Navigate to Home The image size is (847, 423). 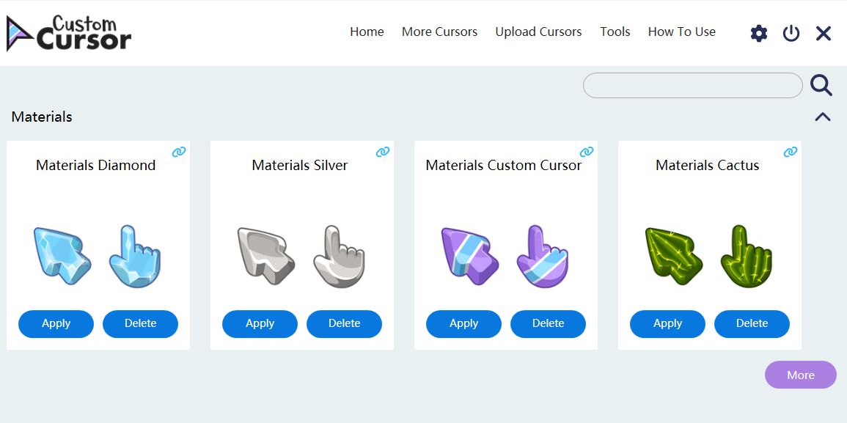tap(367, 32)
